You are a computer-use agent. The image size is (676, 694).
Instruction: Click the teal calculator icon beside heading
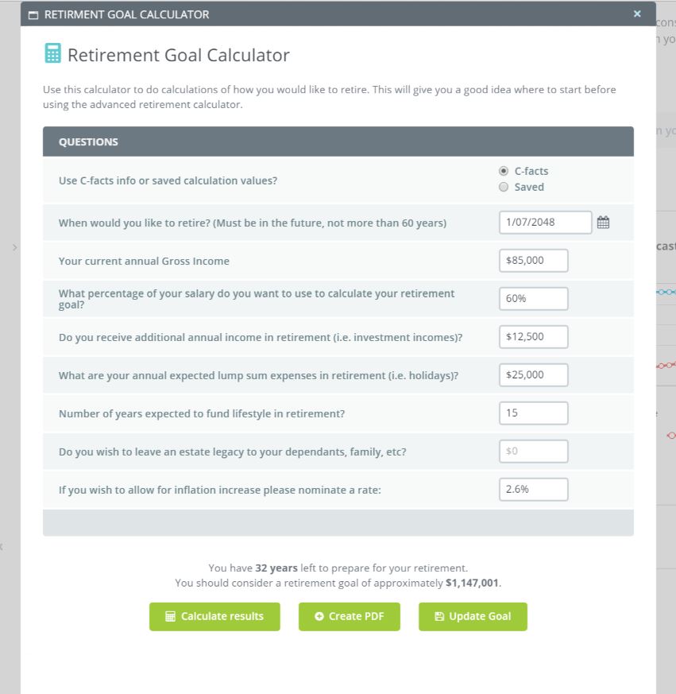(x=52, y=54)
